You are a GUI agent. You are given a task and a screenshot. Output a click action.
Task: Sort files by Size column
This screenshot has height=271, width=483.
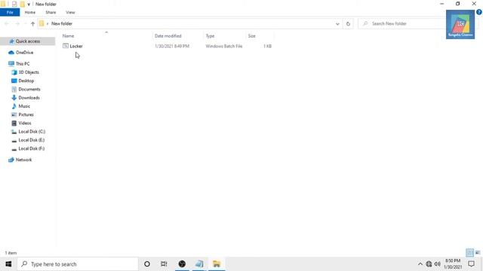pyautogui.click(x=251, y=36)
